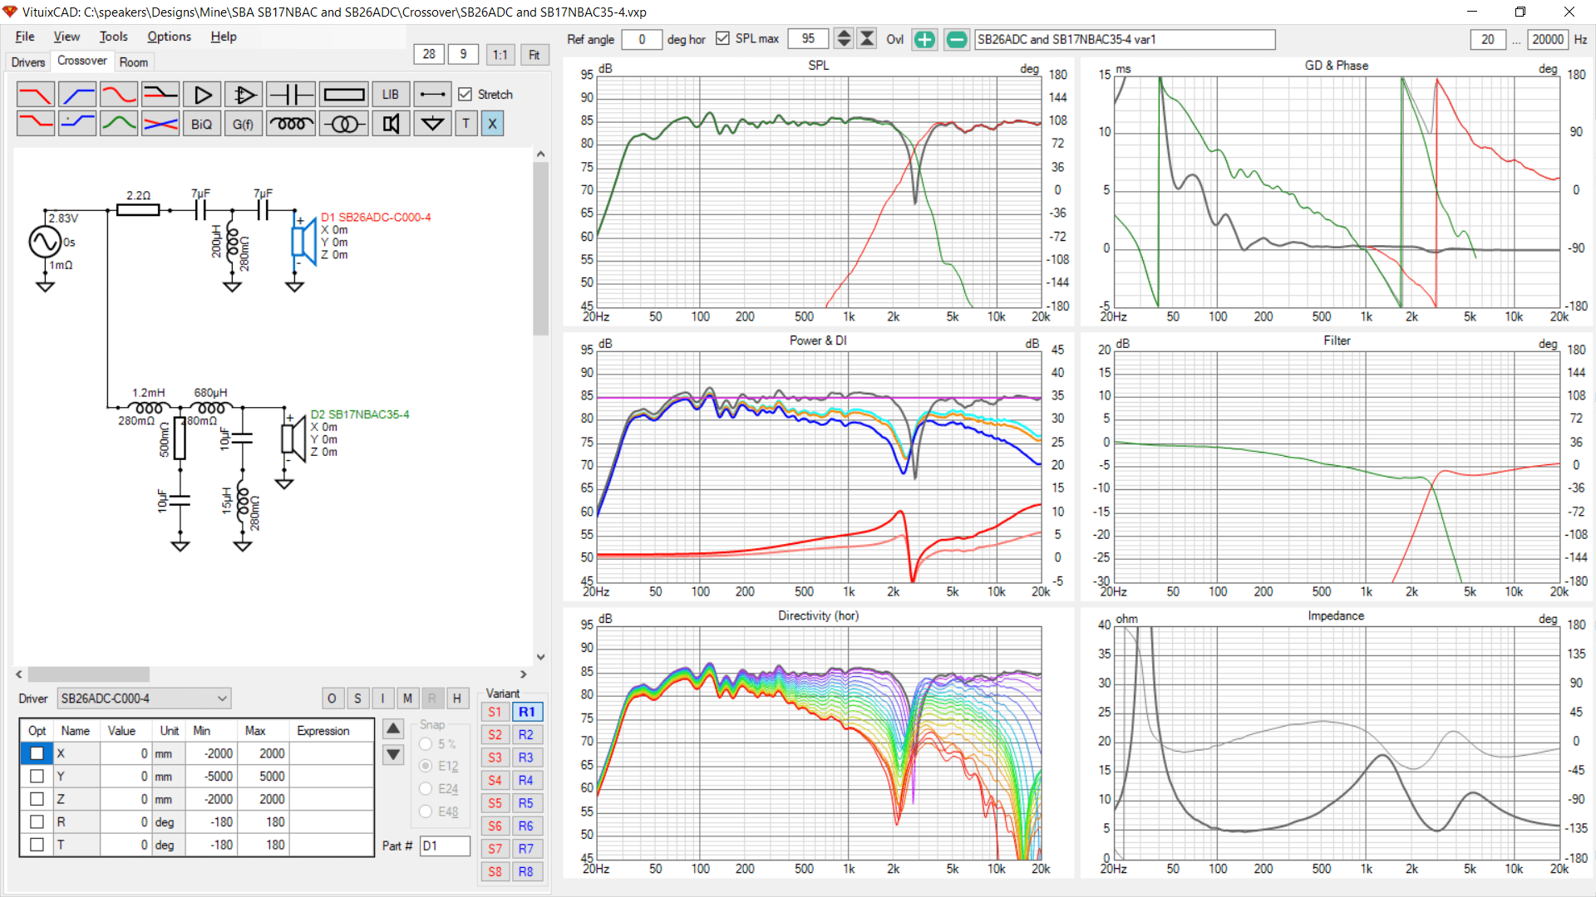
Task: Open the Options menu
Action: 169,37
